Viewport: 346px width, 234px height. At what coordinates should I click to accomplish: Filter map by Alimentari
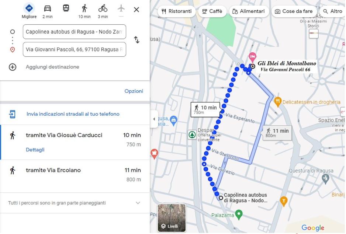pos(249,11)
